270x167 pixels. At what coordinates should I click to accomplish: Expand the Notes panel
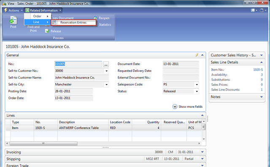tap(262, 97)
